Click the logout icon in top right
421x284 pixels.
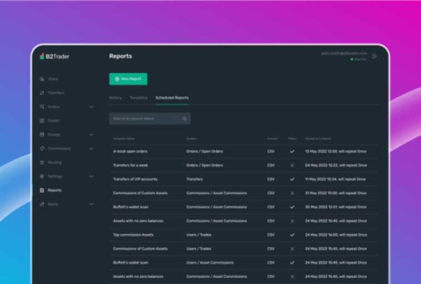pos(374,56)
